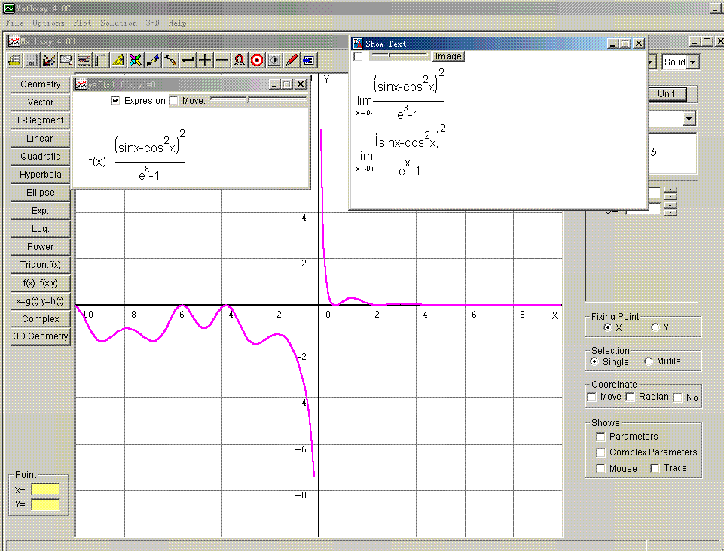
Task: Open the File menu
Action: 15,23
